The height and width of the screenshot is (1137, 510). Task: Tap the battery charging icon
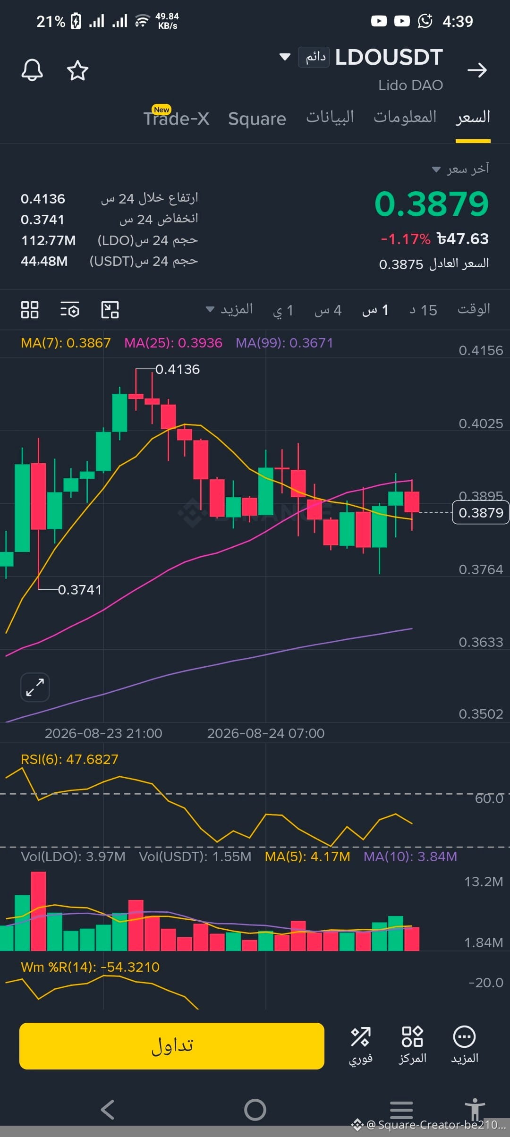click(x=76, y=21)
